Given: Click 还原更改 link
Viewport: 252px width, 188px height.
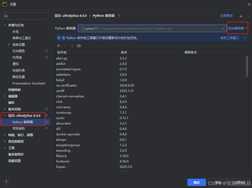Looking at the screenshot, I should pyautogui.click(x=226, y=15).
